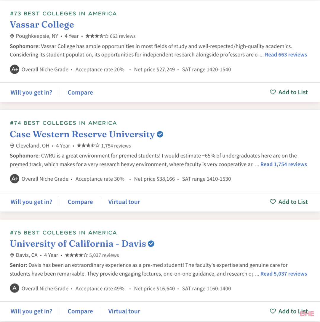The image size is (320, 322).
Task: Open Virtual tour for UC Davis
Action: [124, 311]
